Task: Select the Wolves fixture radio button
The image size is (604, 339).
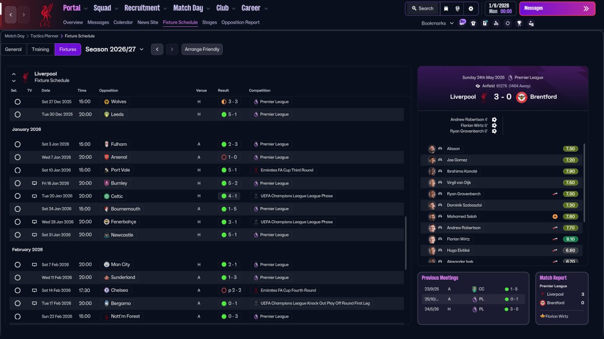Action: pyautogui.click(x=17, y=102)
